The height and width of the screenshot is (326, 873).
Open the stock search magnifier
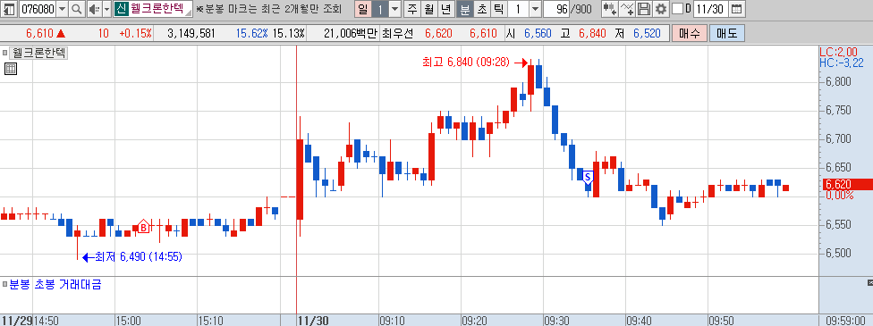pyautogui.click(x=76, y=9)
